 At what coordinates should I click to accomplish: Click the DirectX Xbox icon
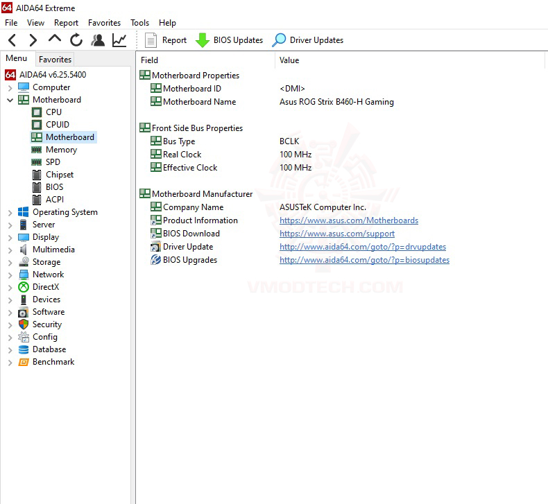pyautogui.click(x=24, y=287)
